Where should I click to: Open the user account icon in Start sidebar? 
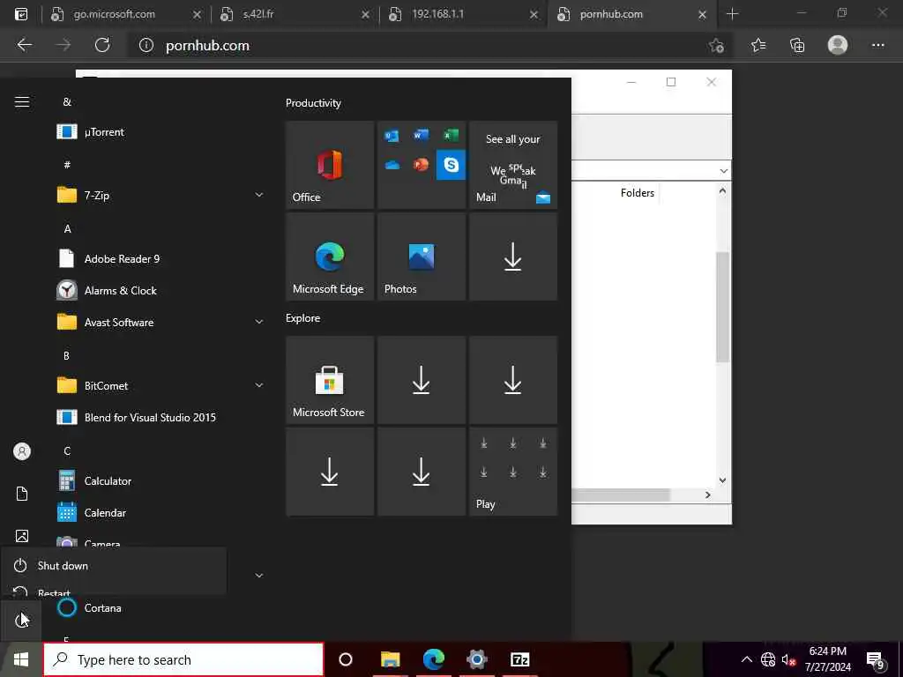[22, 451]
